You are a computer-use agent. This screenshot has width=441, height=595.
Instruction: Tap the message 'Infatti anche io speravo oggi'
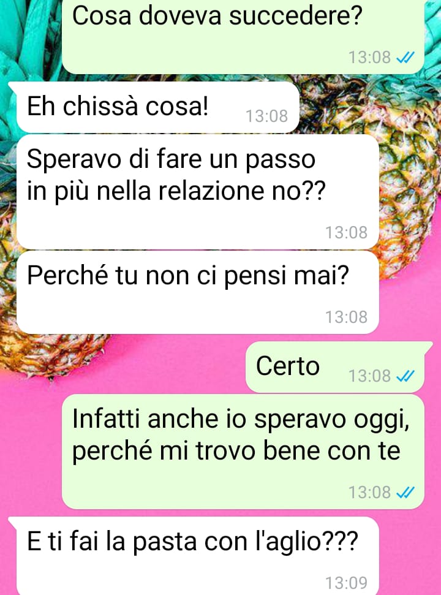tap(243, 452)
